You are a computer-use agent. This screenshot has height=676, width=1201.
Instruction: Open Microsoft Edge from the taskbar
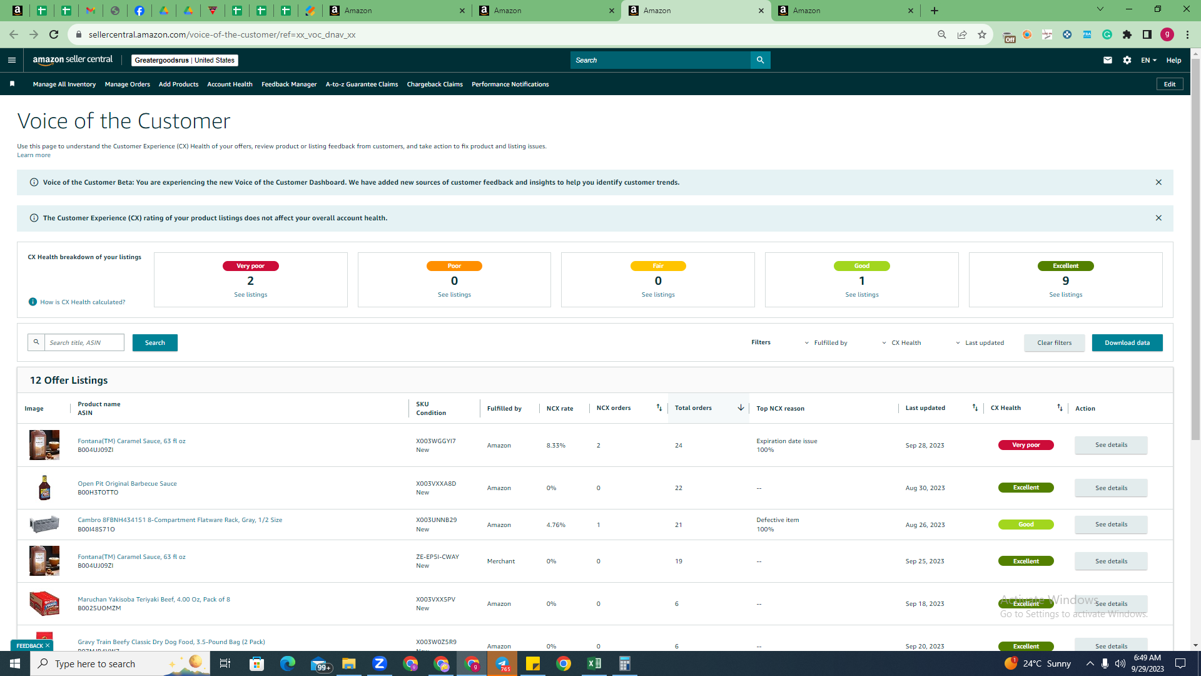287,663
